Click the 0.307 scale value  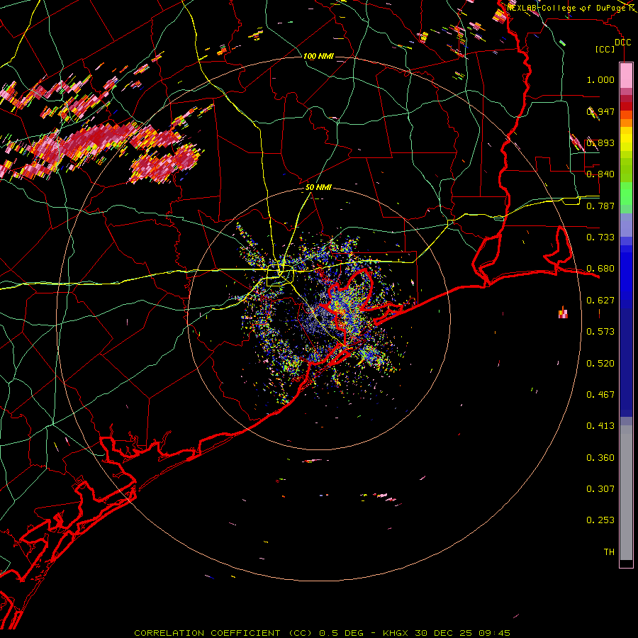point(600,489)
